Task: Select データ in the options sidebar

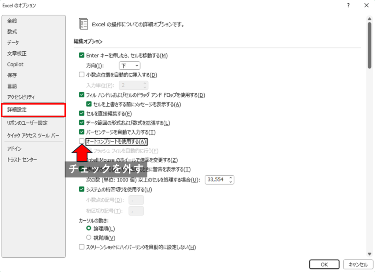Action: 13,43
